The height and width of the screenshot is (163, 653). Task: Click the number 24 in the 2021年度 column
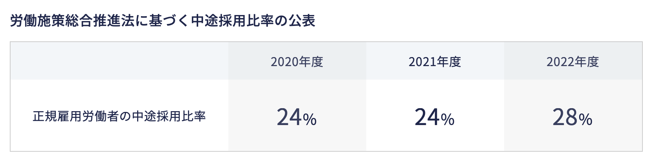(427, 117)
